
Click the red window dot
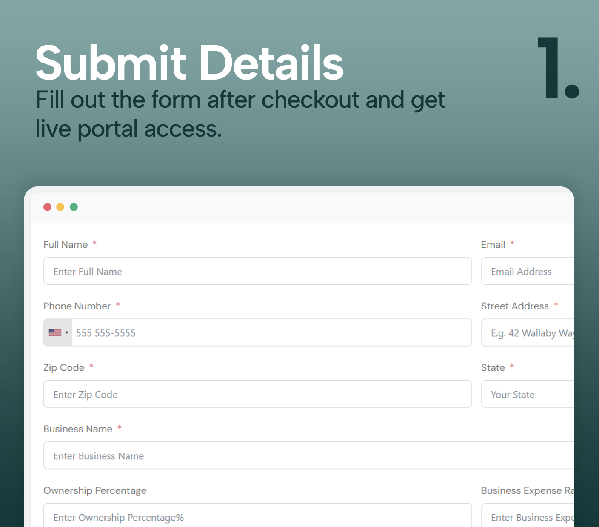pos(47,207)
